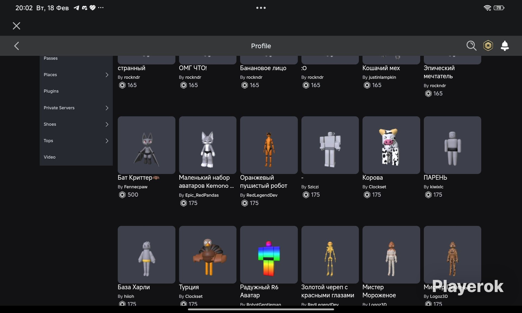
Task: Open the Корова cow avatar thumbnail
Action: click(x=391, y=145)
